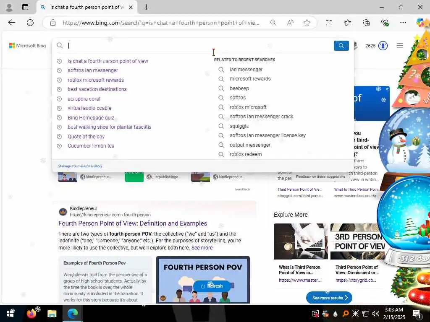Screen dimensions: 430x322
Task: Click 'See more' in Kindlepreneur snippet
Action: (x=202, y=248)
